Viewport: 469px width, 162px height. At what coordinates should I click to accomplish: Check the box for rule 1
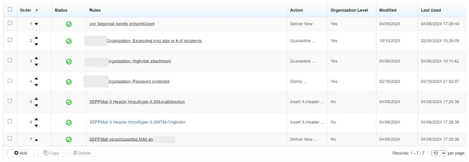[10, 23]
